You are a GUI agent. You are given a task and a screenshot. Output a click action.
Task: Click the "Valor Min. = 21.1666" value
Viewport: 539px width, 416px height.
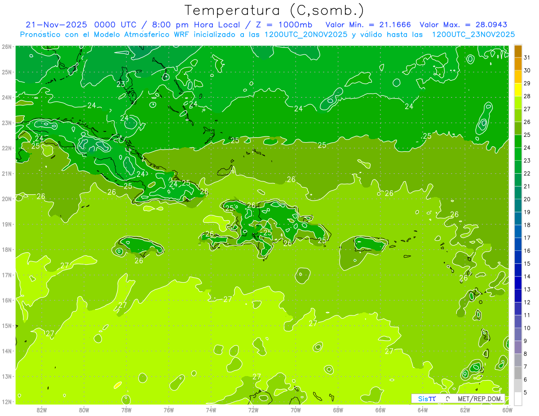pos(368,25)
